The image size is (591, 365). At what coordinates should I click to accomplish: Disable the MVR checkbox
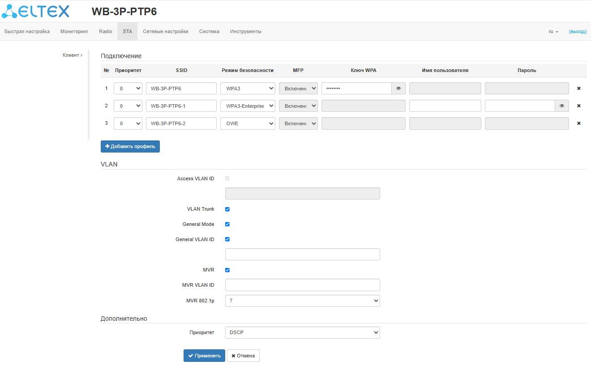click(x=227, y=270)
